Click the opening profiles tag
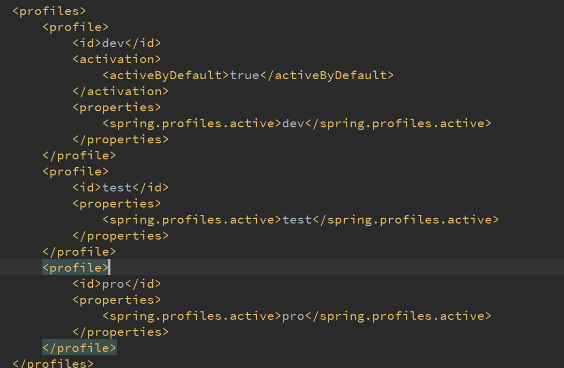 tap(49, 11)
